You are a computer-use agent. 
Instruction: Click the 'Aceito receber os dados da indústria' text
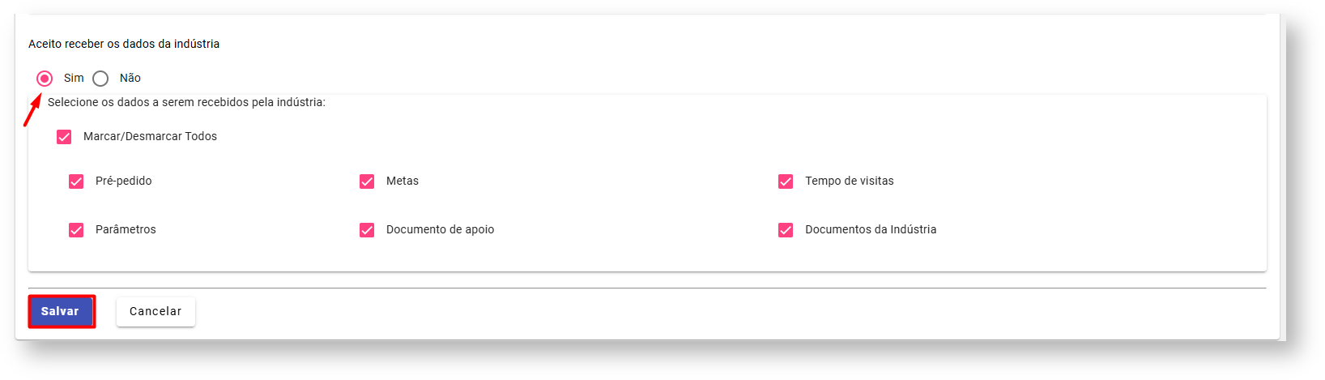tap(124, 44)
